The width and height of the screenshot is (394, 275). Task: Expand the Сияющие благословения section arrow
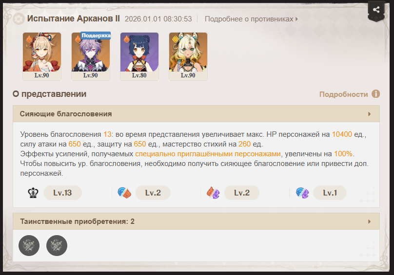pos(369,114)
